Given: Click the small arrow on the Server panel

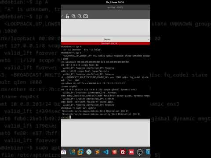Looking at the screenshot, I should click(x=149, y=39).
